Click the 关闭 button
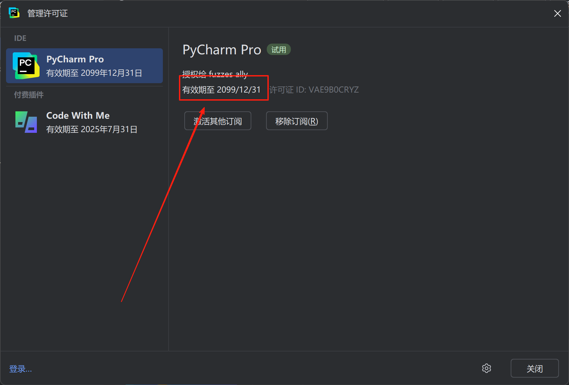The height and width of the screenshot is (385, 569). (x=534, y=368)
